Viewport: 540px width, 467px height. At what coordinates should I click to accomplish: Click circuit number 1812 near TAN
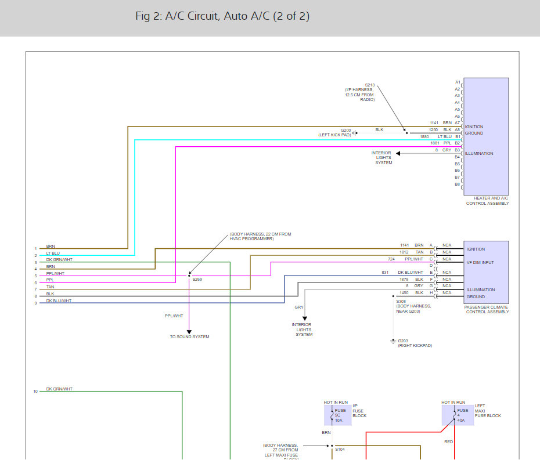(x=404, y=252)
